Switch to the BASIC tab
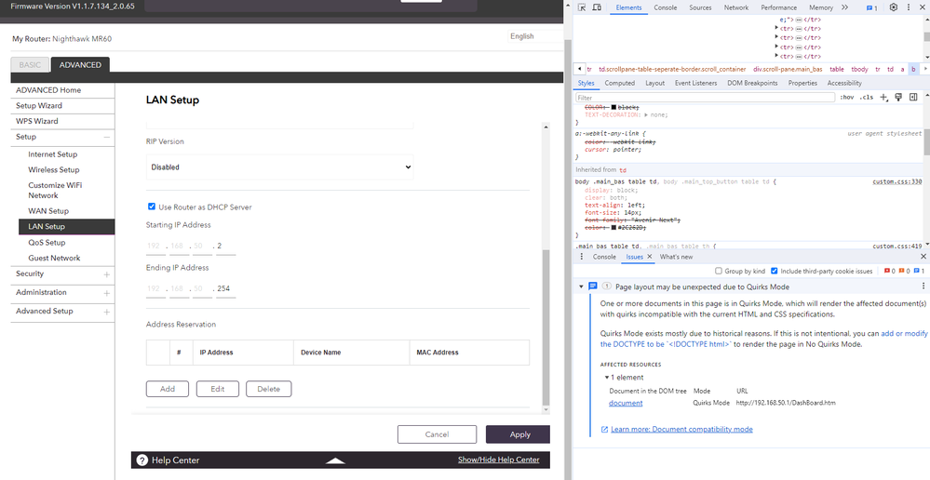 tap(30, 65)
